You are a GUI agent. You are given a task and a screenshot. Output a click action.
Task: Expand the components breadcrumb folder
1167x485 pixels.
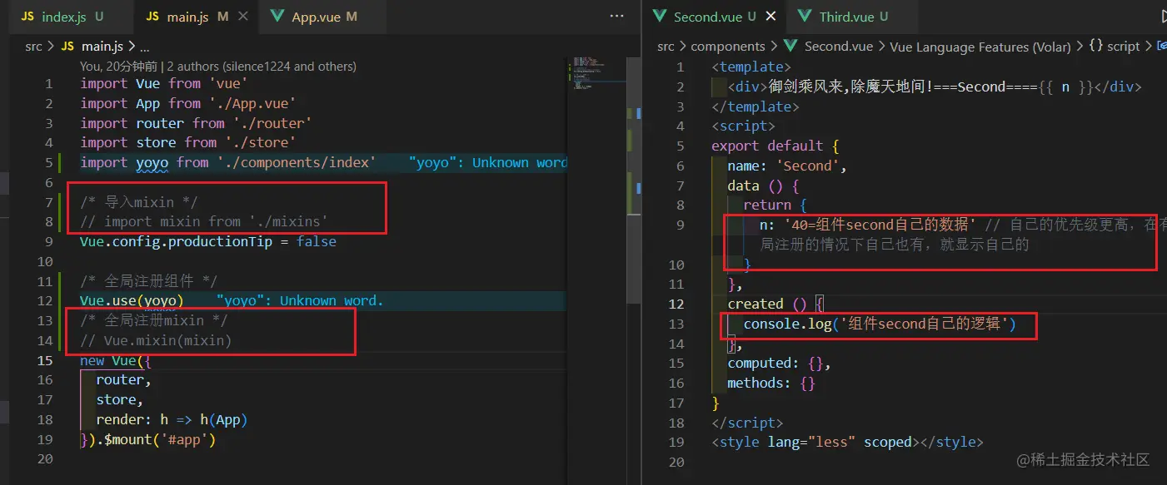coord(728,47)
